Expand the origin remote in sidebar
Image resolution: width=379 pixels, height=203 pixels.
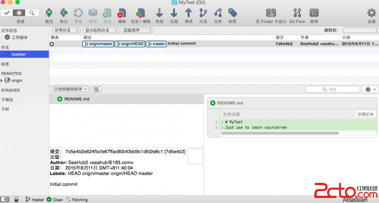[x=2, y=80]
